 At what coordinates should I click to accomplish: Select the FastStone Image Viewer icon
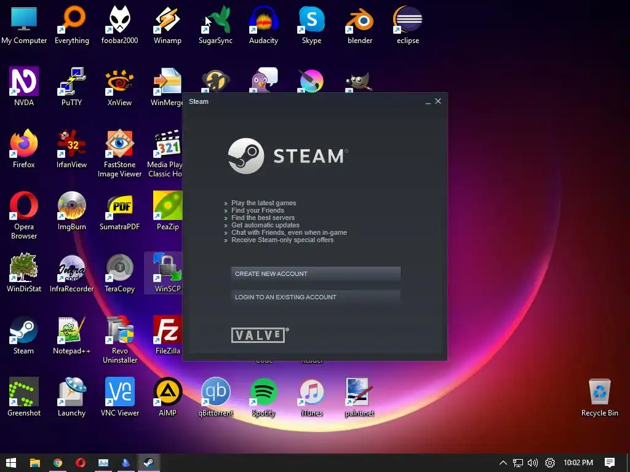click(119, 153)
